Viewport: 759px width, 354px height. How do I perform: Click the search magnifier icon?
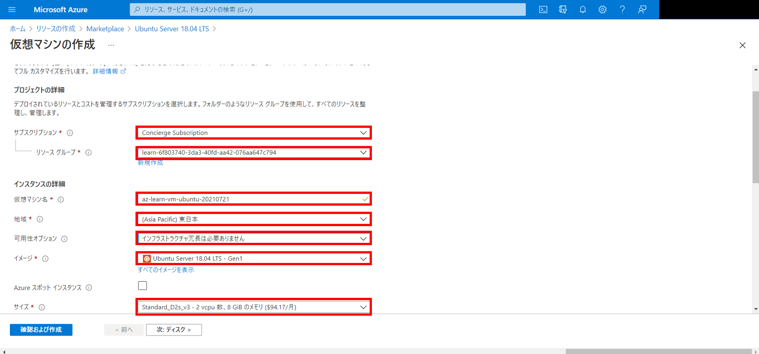coord(137,9)
